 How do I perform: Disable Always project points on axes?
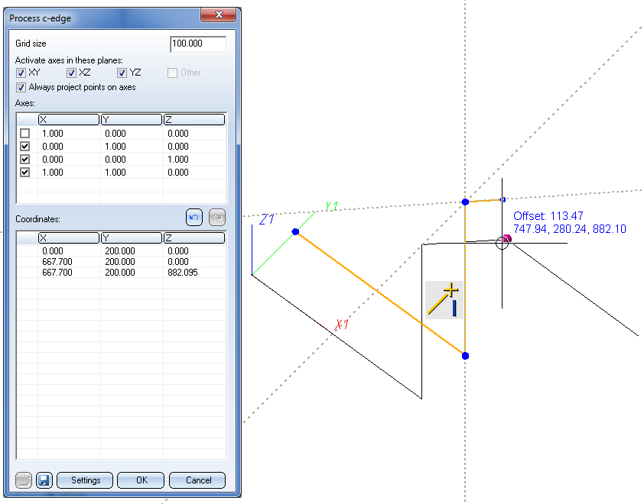(21, 87)
